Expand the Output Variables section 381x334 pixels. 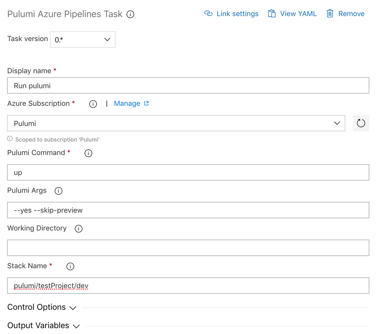pyautogui.click(x=43, y=326)
